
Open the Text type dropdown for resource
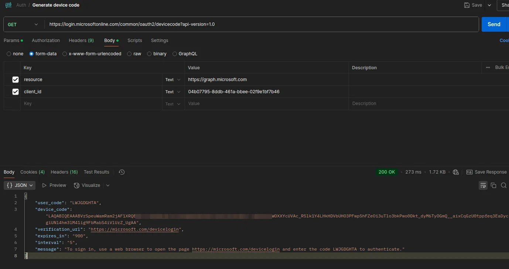pyautogui.click(x=173, y=80)
